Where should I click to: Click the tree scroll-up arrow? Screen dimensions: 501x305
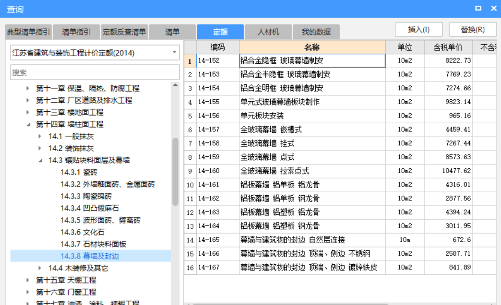(x=175, y=85)
